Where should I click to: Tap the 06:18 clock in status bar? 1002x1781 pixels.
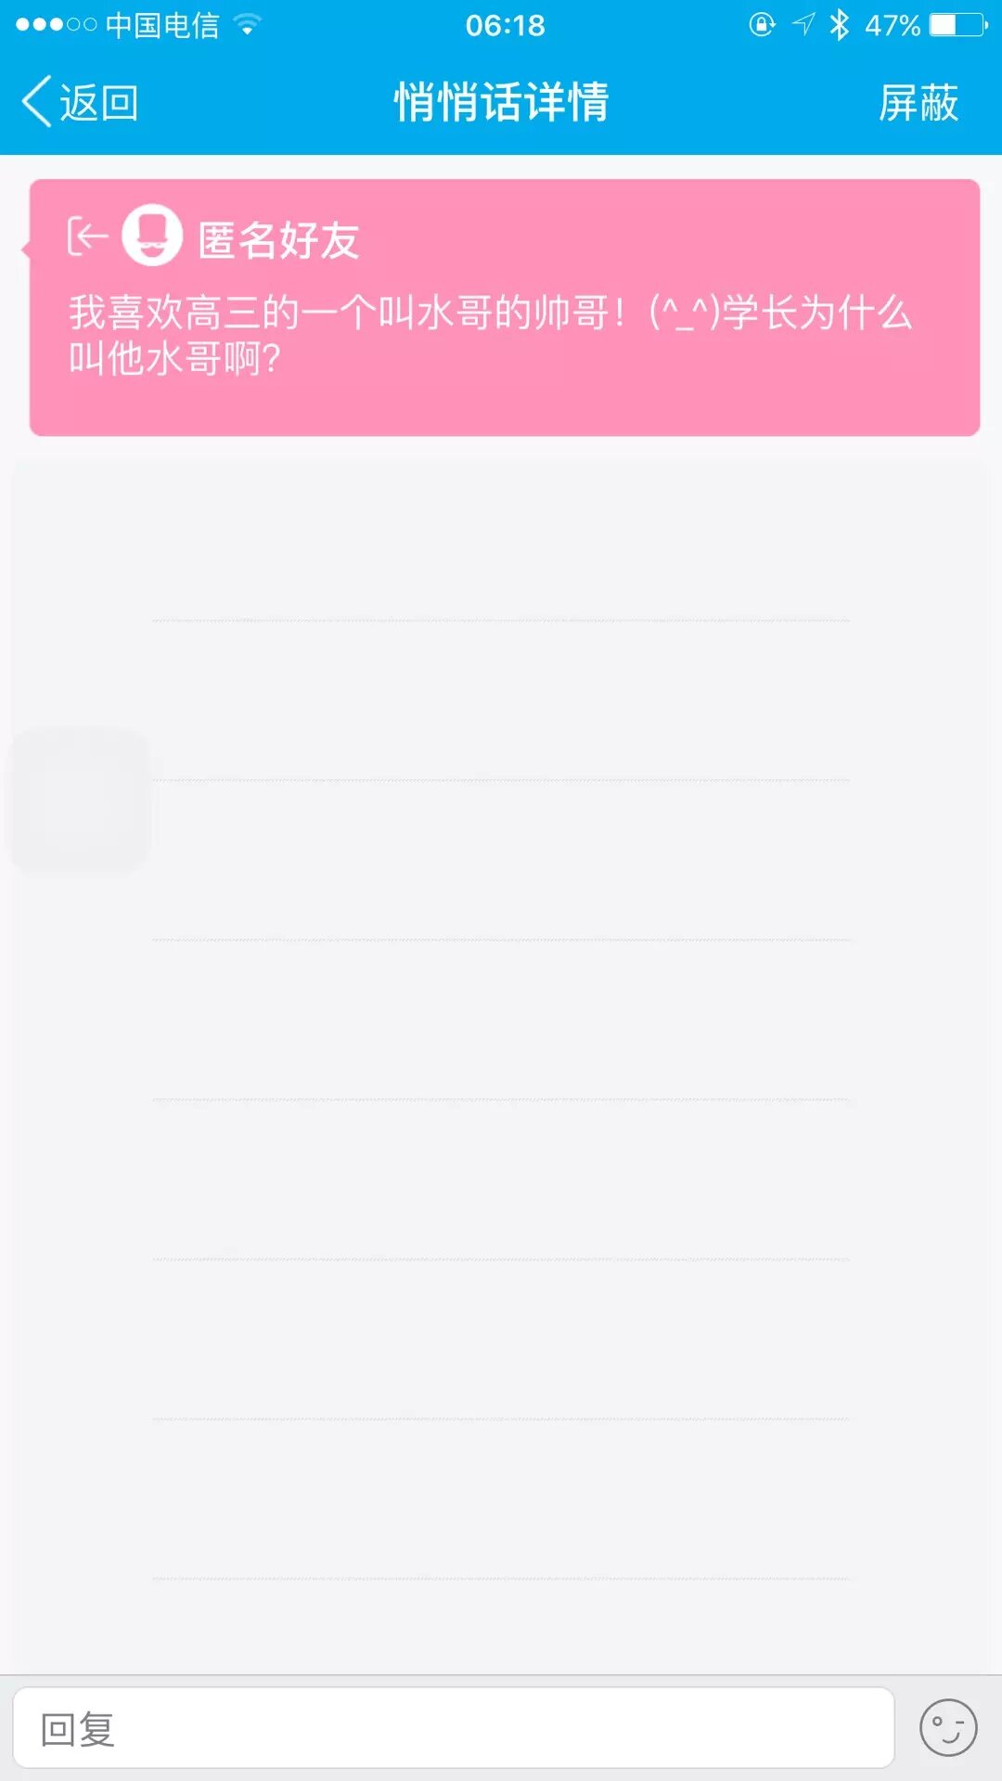(505, 25)
